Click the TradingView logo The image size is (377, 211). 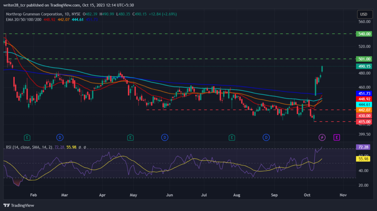[x=19, y=205]
